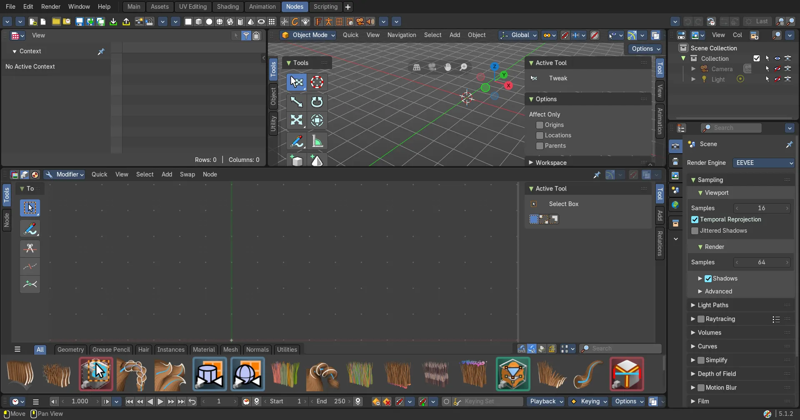The height and width of the screenshot is (420, 800).
Task: Click the zoom magnifier gizmo in viewport
Action: tap(463, 67)
